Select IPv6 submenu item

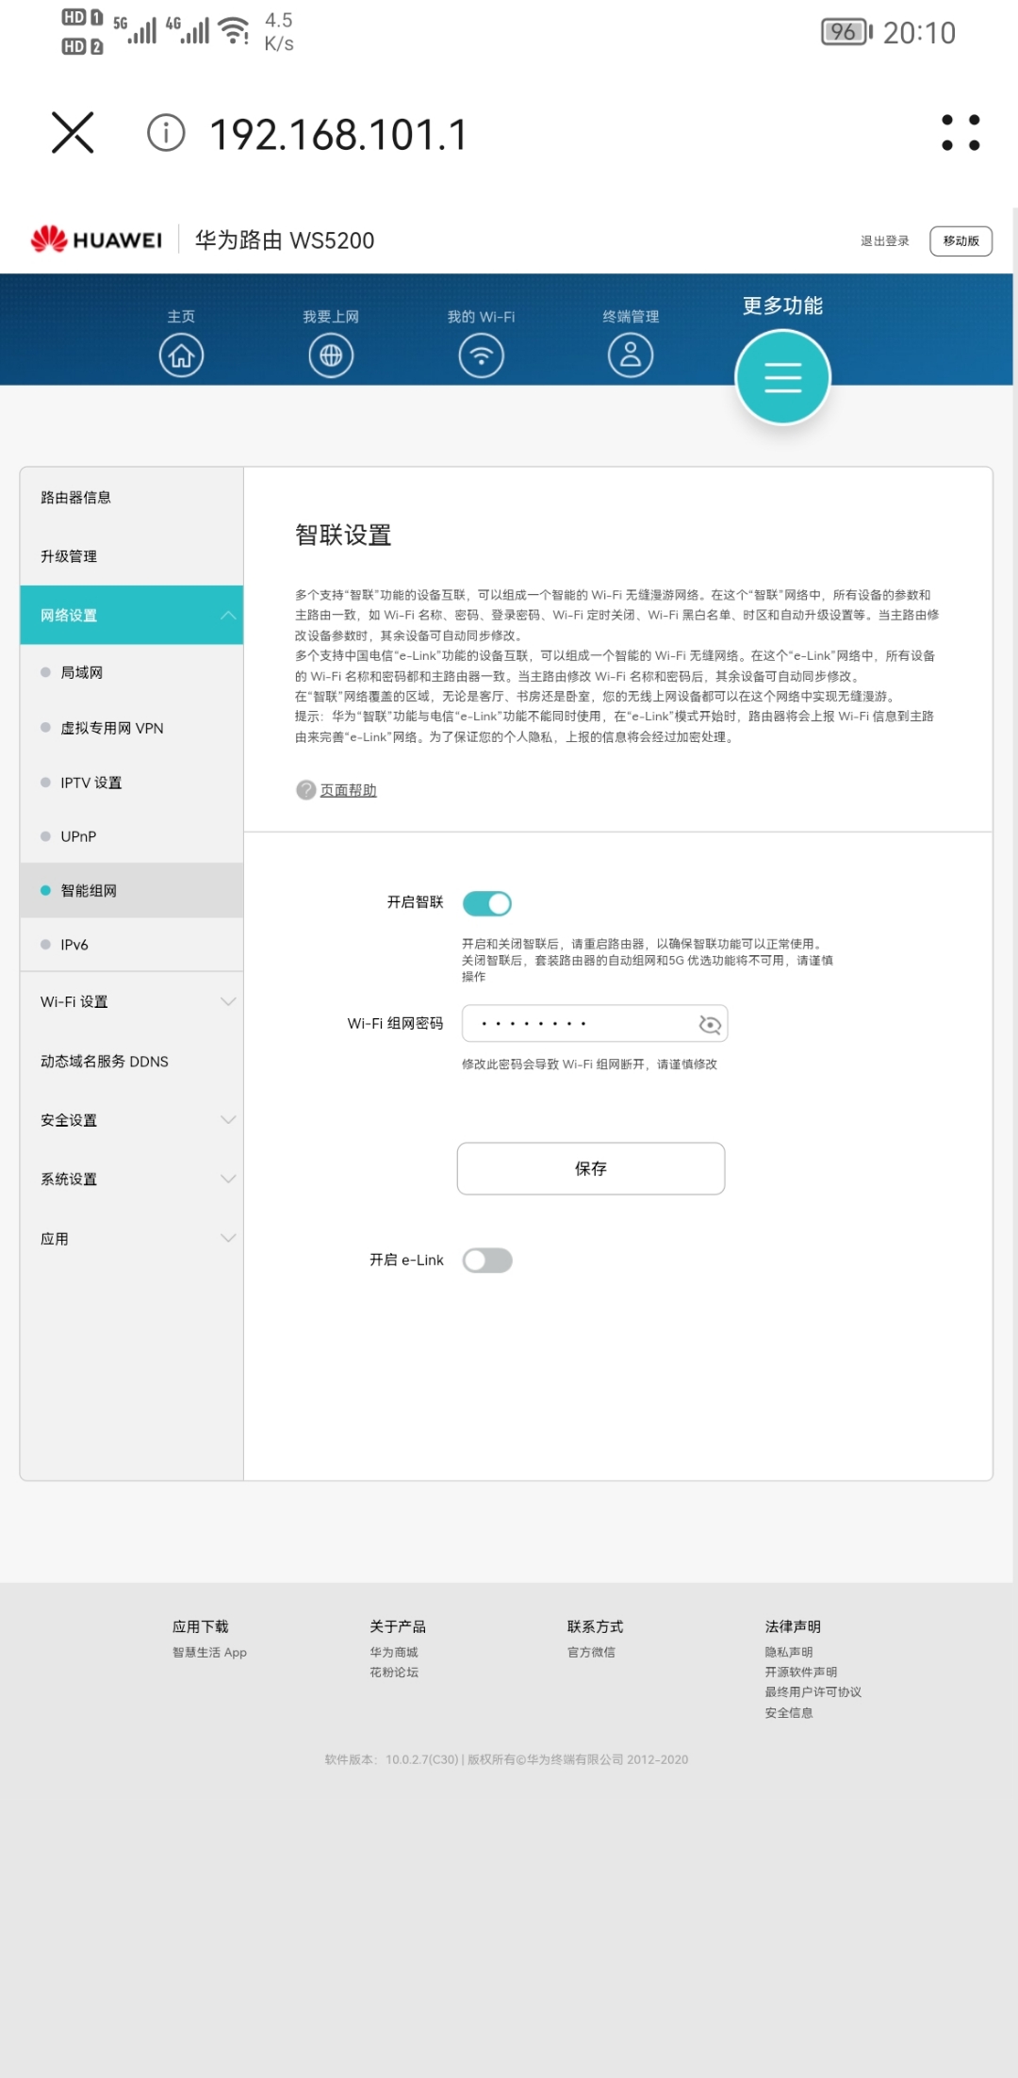[x=131, y=945]
